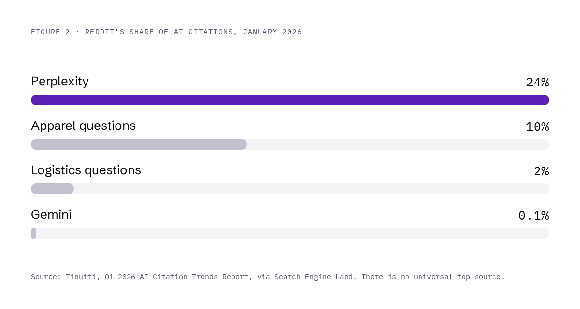Click empty track of Gemini bar

[292, 233]
